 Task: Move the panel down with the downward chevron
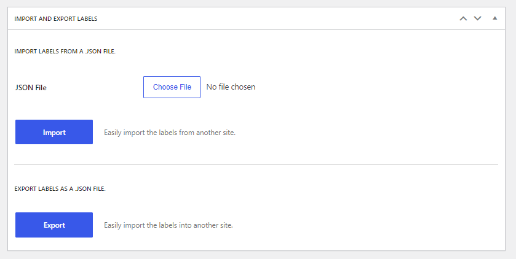(x=477, y=18)
